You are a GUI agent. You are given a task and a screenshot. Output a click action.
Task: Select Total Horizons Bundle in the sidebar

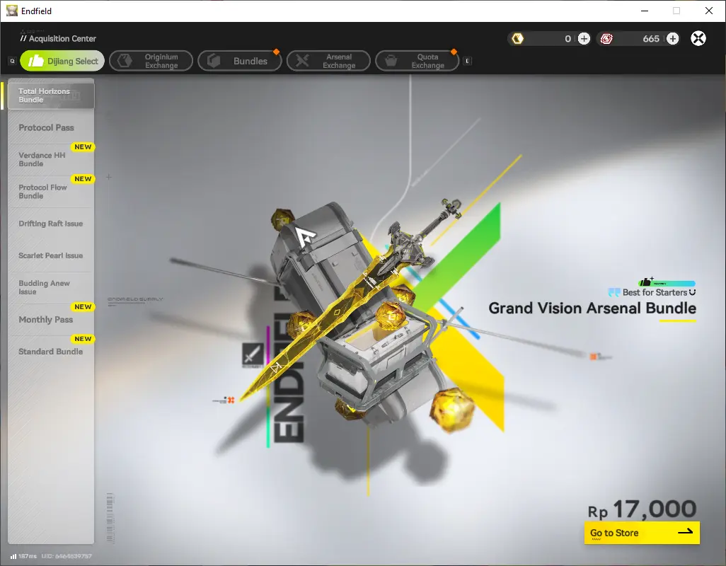pos(51,96)
